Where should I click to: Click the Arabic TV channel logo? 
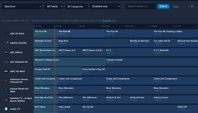6,109
